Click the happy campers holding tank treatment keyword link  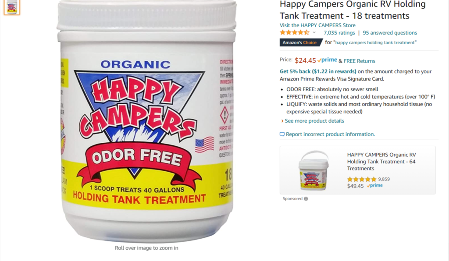click(375, 42)
